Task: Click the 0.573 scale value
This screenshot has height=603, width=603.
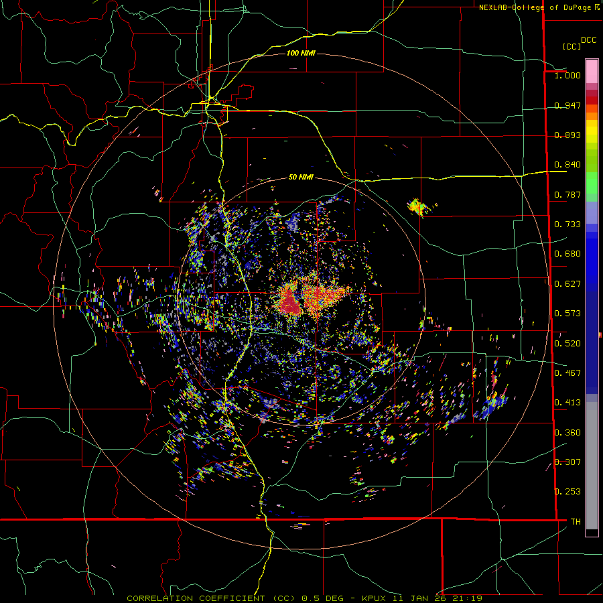Action: tap(567, 314)
